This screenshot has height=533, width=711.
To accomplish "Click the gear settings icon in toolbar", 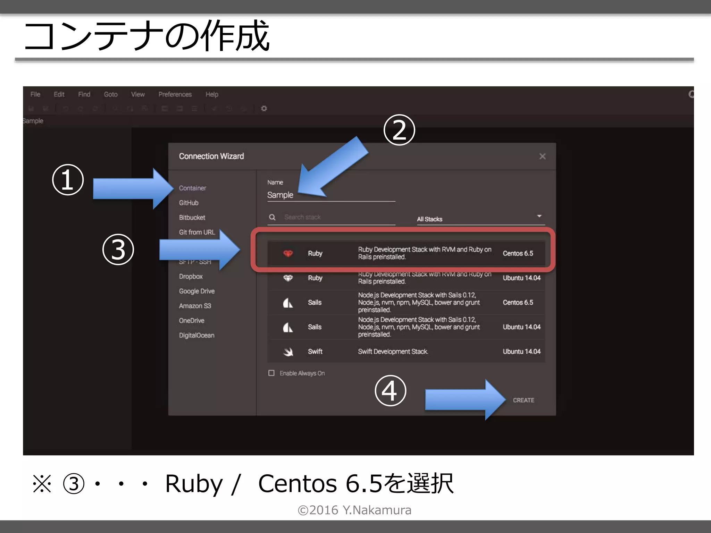I will click(x=264, y=109).
